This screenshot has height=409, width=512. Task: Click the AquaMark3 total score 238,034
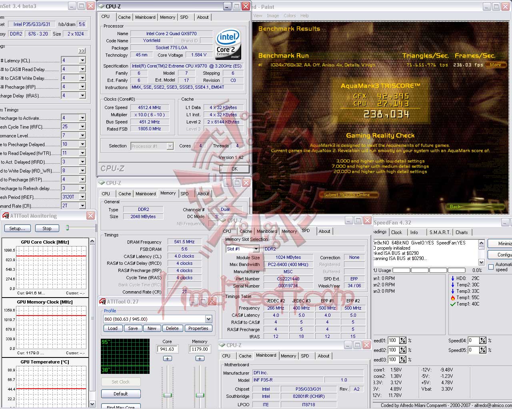pyautogui.click(x=386, y=114)
